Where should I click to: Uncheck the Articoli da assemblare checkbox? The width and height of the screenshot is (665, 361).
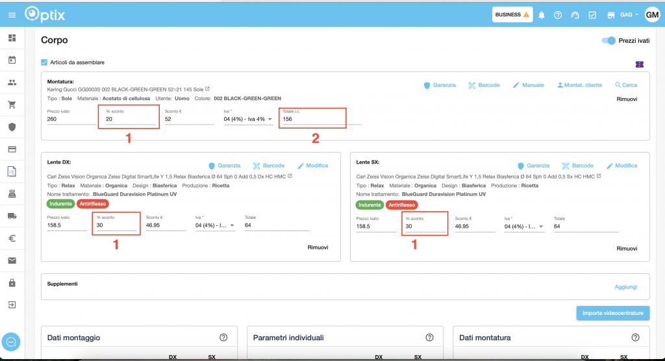pyautogui.click(x=44, y=62)
